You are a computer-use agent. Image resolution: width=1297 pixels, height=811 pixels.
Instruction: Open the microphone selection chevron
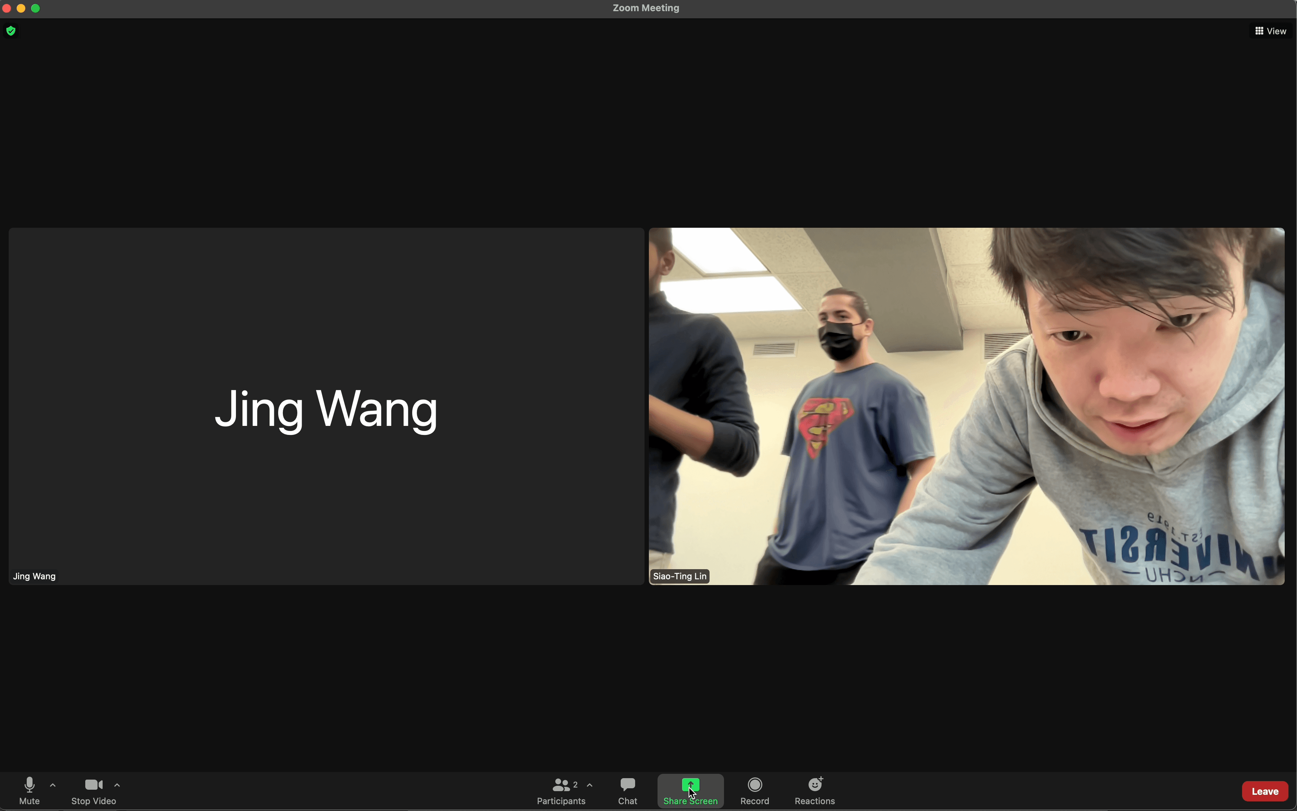click(52, 785)
